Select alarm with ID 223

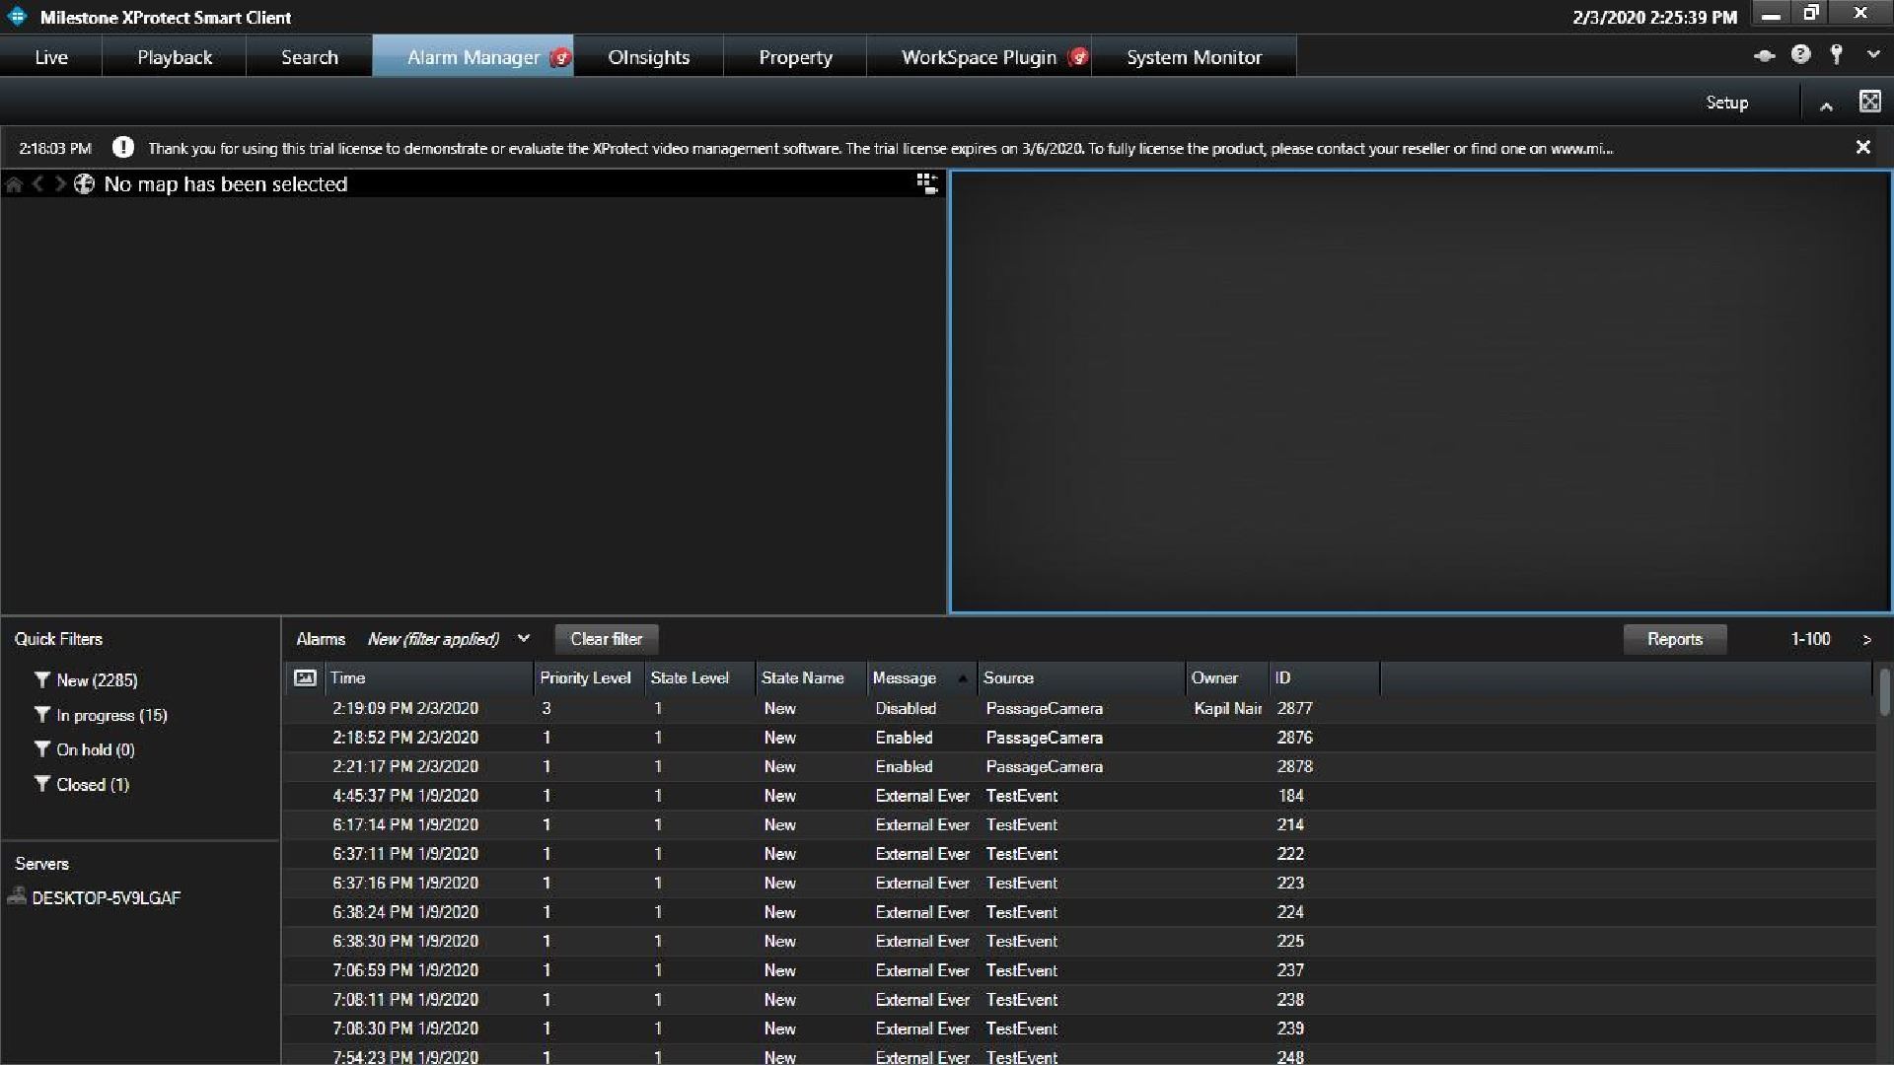click(x=1079, y=884)
